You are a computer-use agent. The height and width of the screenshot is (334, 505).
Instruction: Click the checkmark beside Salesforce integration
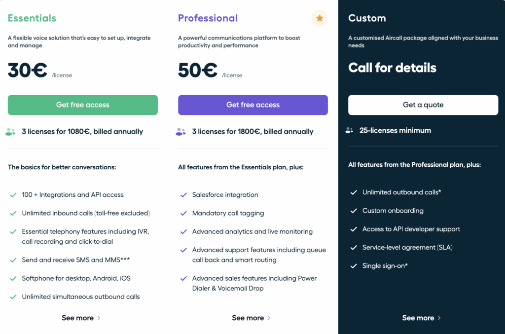click(183, 195)
